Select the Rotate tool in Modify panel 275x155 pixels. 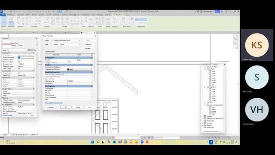pyautogui.click(x=63, y=23)
